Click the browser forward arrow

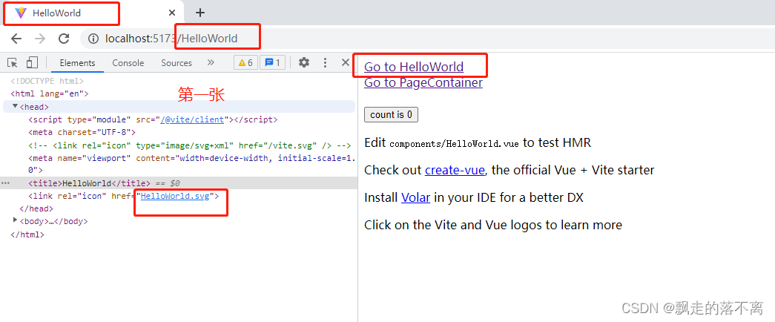pyautogui.click(x=40, y=39)
